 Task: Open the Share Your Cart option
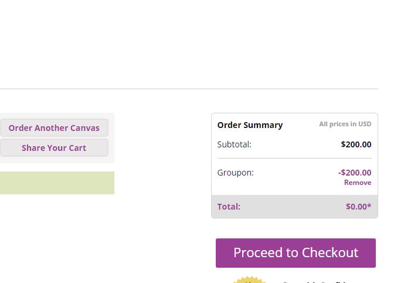point(54,148)
